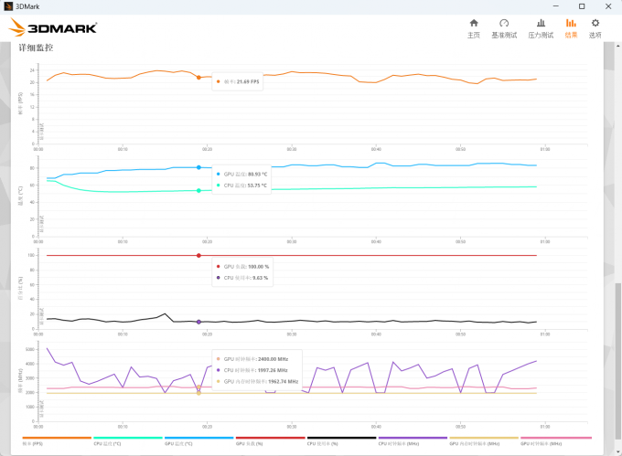Open the 基准测试 benchmark gauge icon
622x456 pixels.
[x=504, y=27]
